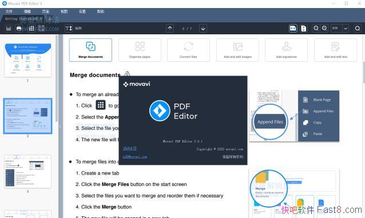Click text 'Create a new tab'
Image resolution: width=365 pixels, height=218 pixels.
100,173
